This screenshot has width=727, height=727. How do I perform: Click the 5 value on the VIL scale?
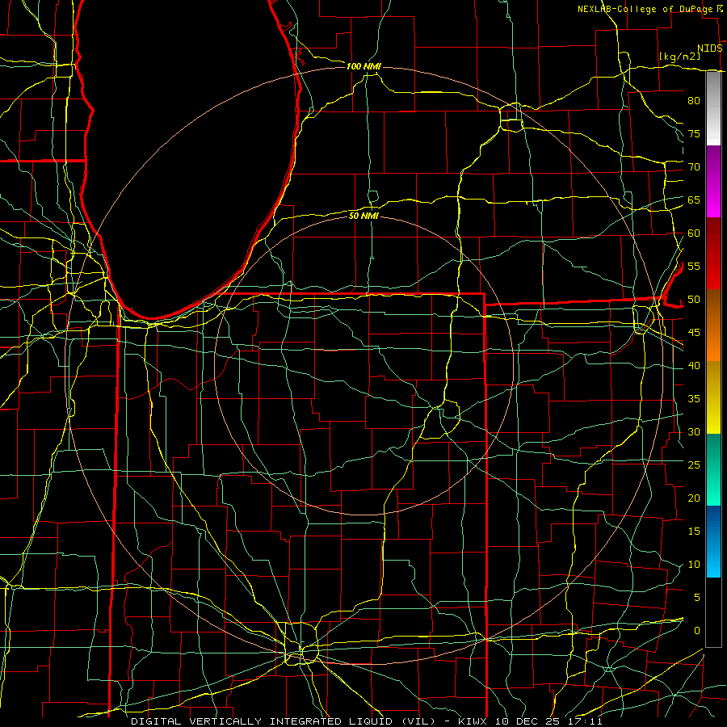pyautogui.click(x=697, y=597)
